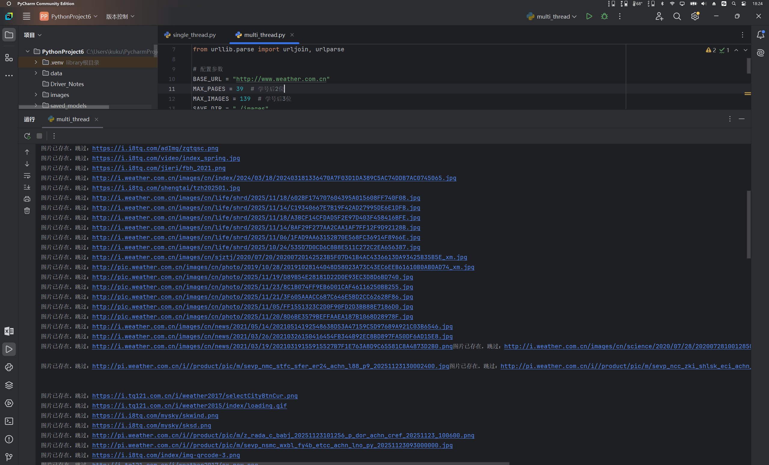Toggle scroll to end of output

coord(27,187)
